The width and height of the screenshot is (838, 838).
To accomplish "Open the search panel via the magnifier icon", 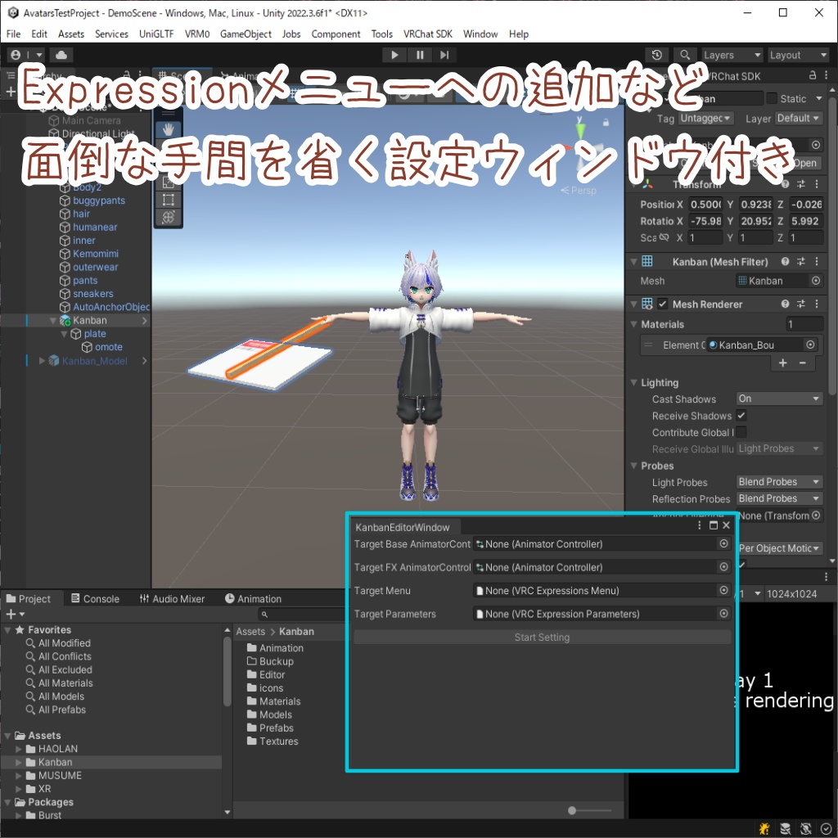I will [685, 55].
